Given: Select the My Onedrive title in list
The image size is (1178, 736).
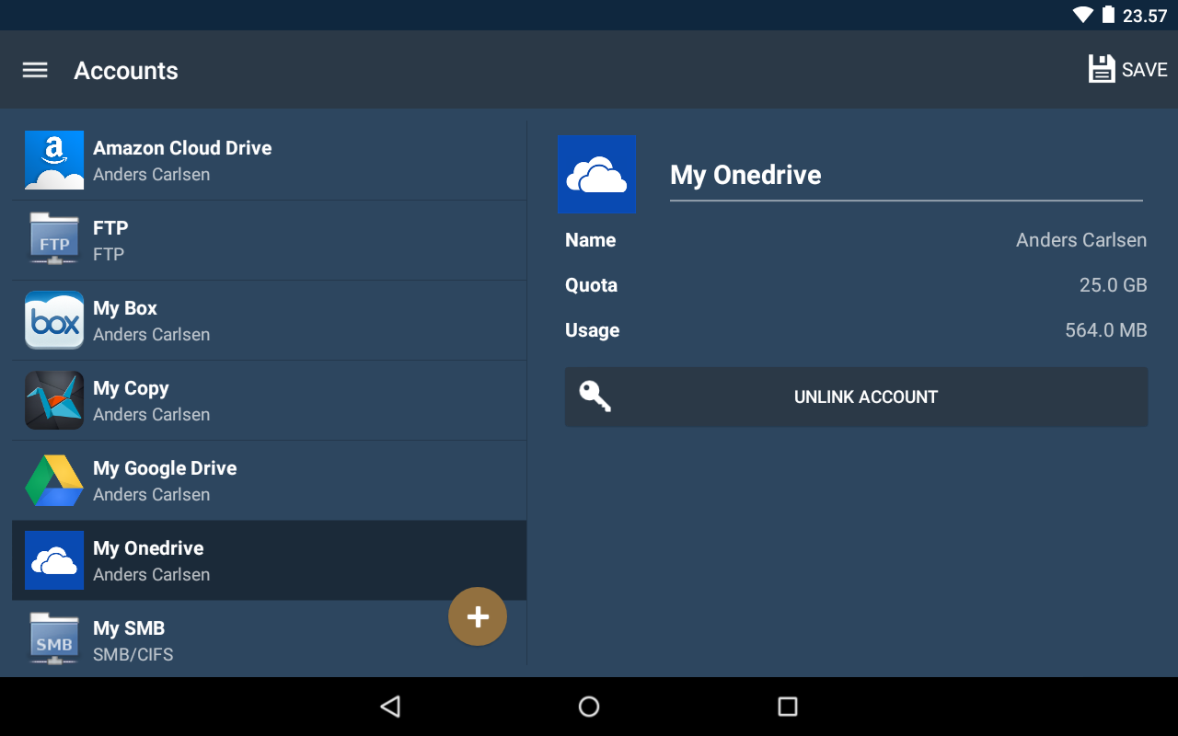Looking at the screenshot, I should click(148, 548).
